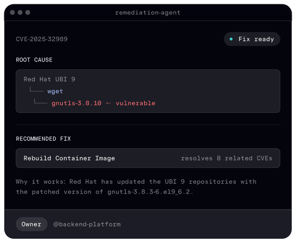Click the Why it works explanation text

tap(136, 187)
